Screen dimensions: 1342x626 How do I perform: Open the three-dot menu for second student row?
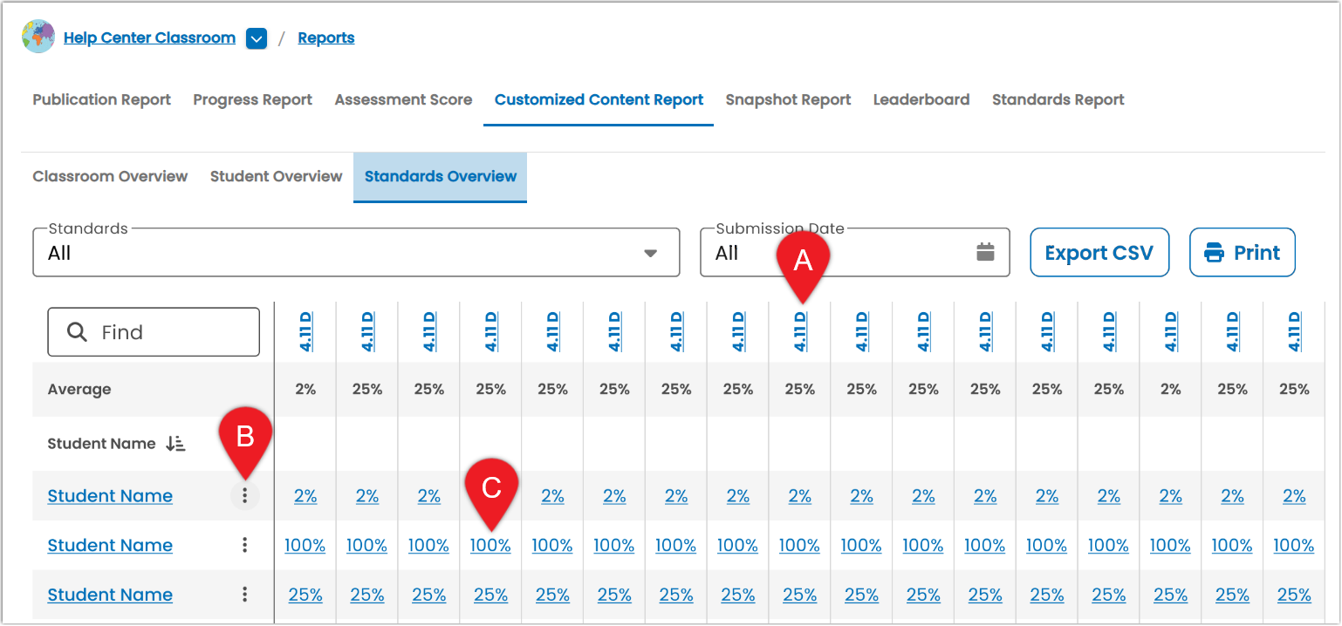pos(245,545)
